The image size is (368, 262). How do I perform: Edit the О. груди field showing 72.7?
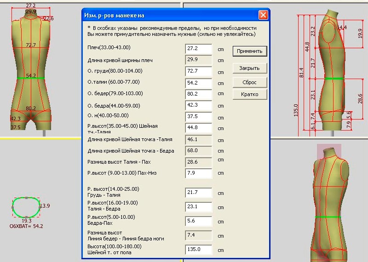click(198, 71)
